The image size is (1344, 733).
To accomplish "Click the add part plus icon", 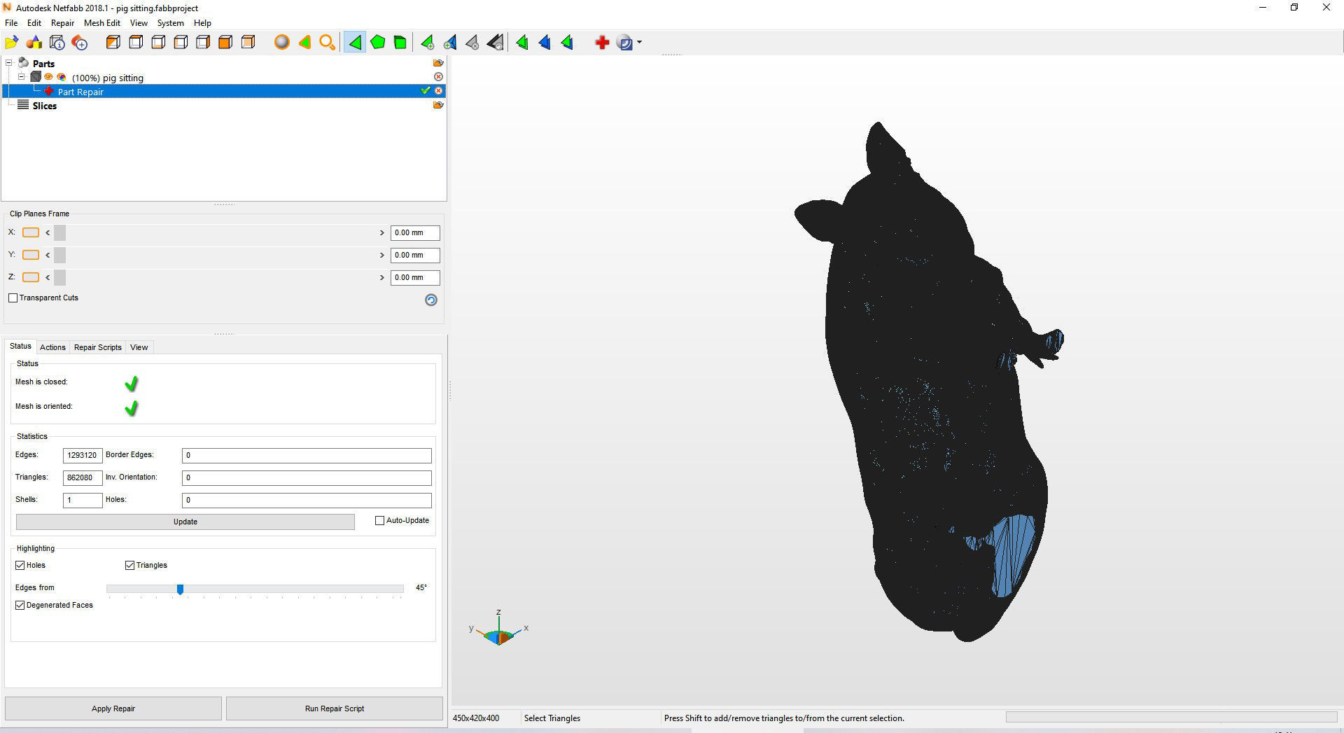I will (x=80, y=43).
